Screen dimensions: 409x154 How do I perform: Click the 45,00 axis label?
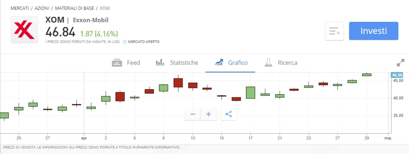tap(398, 81)
